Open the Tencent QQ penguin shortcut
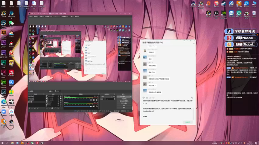Screen dimensions: 259x145 [11, 43]
